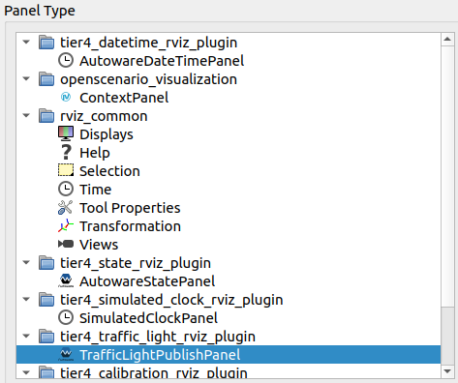Click the AutowareStatePanel logo icon
The image size is (458, 383).
(66, 280)
